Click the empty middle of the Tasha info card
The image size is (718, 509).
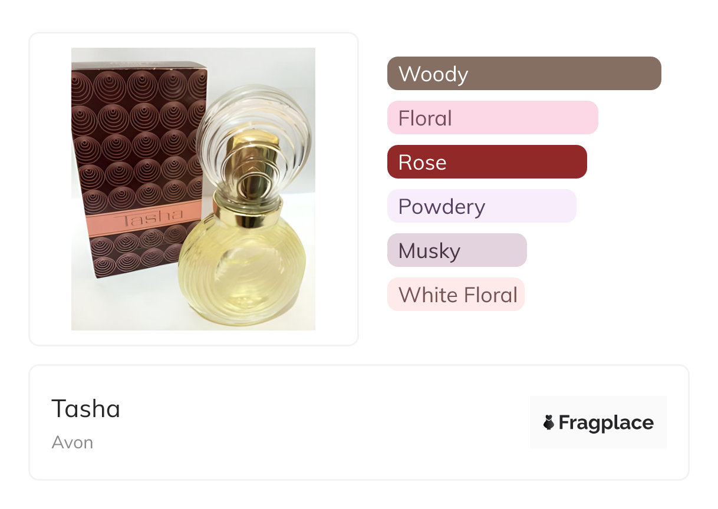click(x=324, y=422)
